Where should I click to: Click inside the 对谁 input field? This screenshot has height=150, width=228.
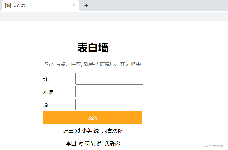tap(109, 91)
